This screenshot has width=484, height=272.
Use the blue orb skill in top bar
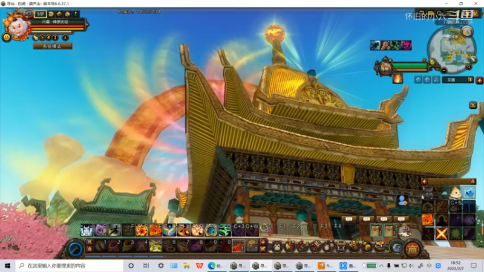[211, 230]
